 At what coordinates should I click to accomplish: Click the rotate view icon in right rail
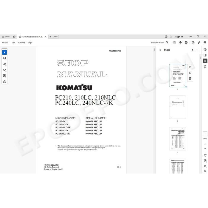click(x=205, y=155)
